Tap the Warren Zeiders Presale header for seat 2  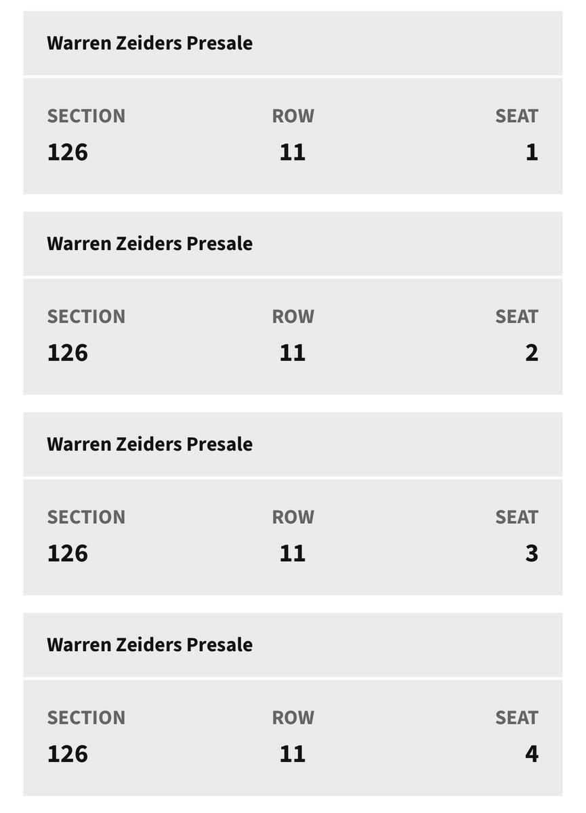tap(150, 244)
